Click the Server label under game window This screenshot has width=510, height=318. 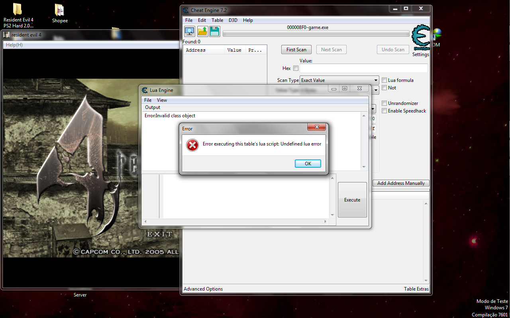80,295
